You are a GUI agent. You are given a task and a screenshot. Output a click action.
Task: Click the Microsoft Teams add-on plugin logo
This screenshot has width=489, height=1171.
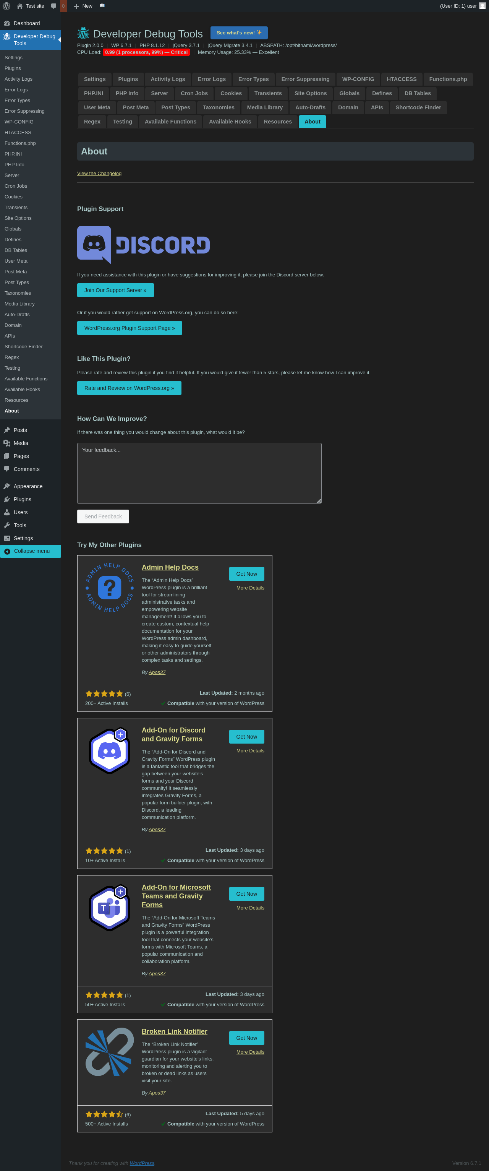pyautogui.click(x=110, y=907)
